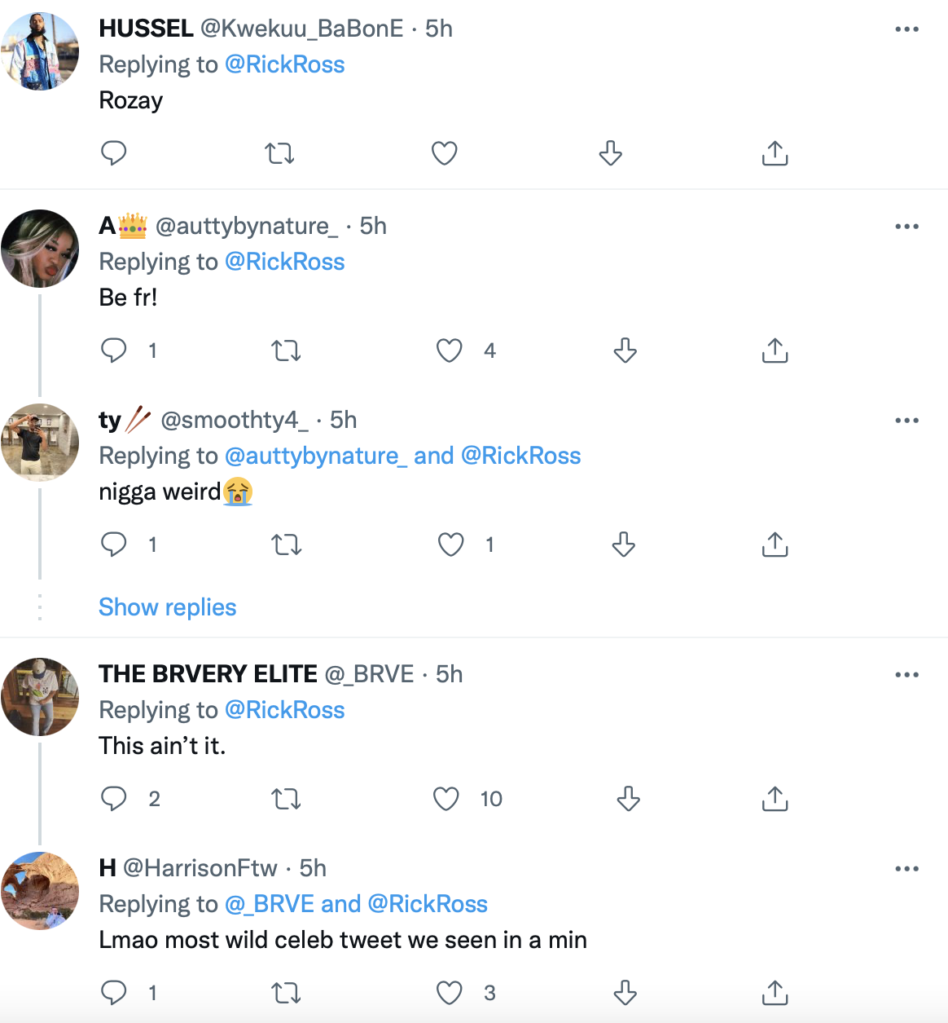The height and width of the screenshot is (1023, 948).
Task: Open @RickRoss link in HUSSEL's reply
Action: click(284, 64)
